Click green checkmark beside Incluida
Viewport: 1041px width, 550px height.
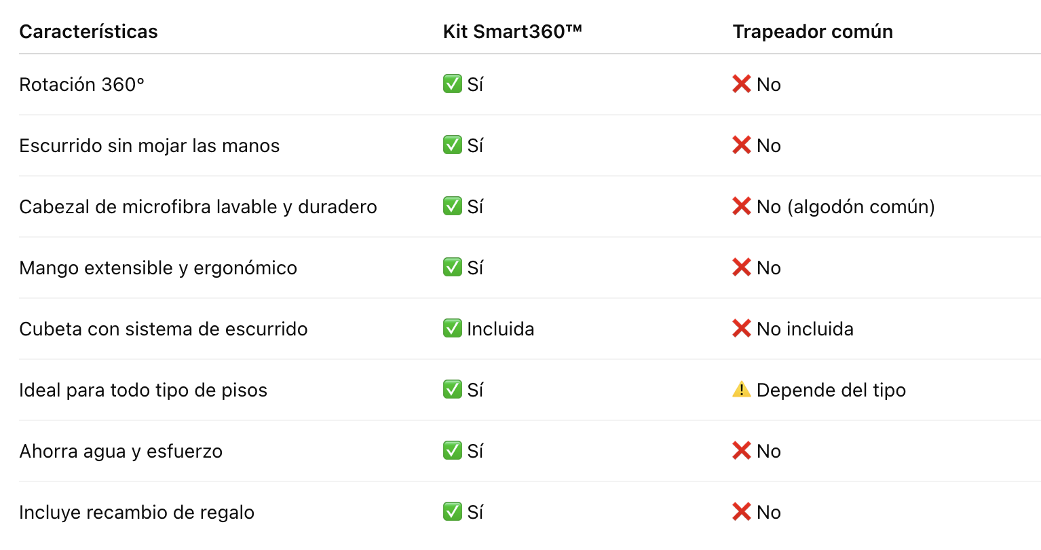[x=453, y=329]
